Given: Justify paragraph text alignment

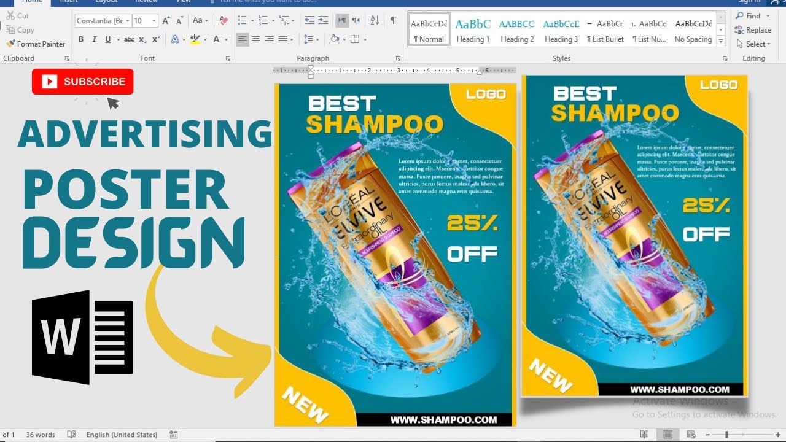Looking at the screenshot, I should 283,39.
